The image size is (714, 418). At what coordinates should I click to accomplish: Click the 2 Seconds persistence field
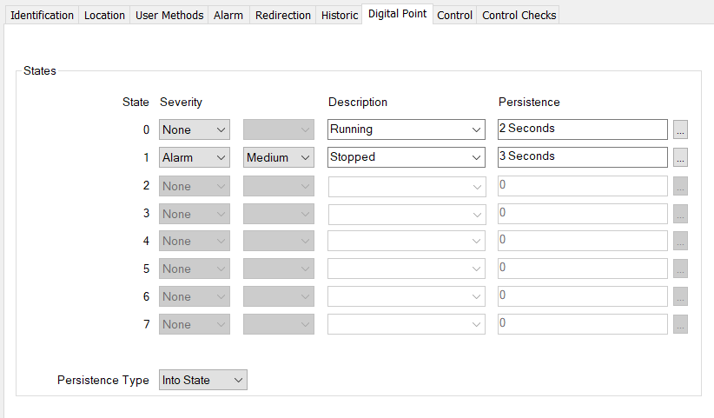[582, 129]
